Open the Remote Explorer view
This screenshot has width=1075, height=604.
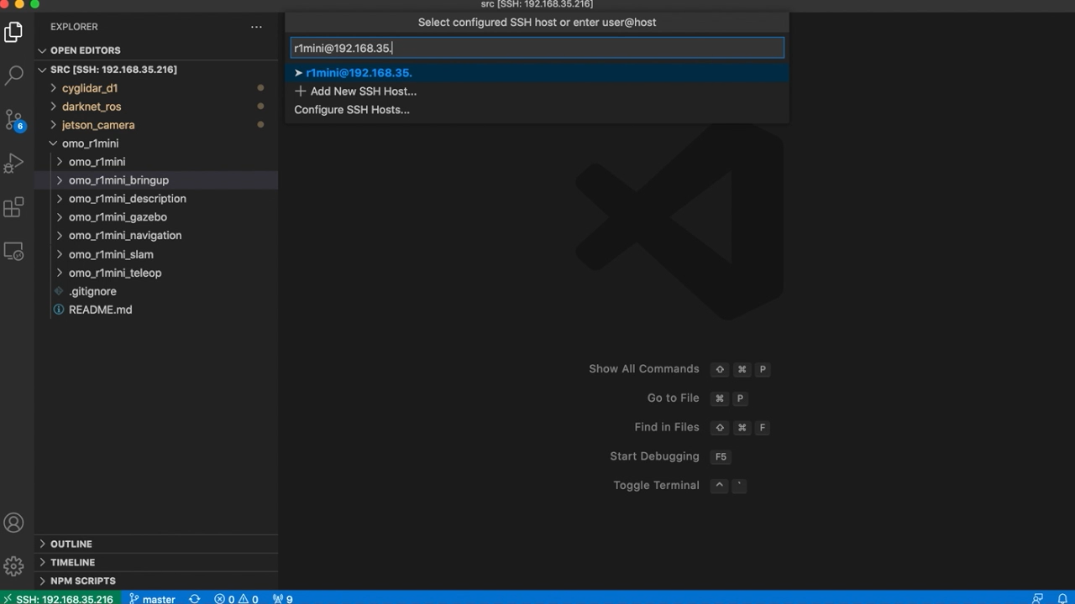(13, 251)
